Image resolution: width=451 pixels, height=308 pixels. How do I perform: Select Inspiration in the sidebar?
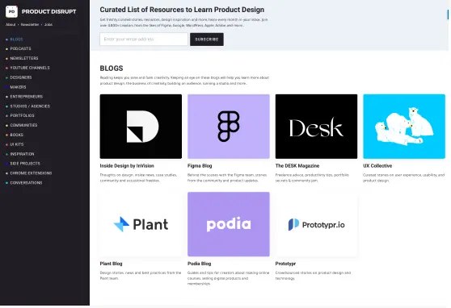click(x=22, y=154)
